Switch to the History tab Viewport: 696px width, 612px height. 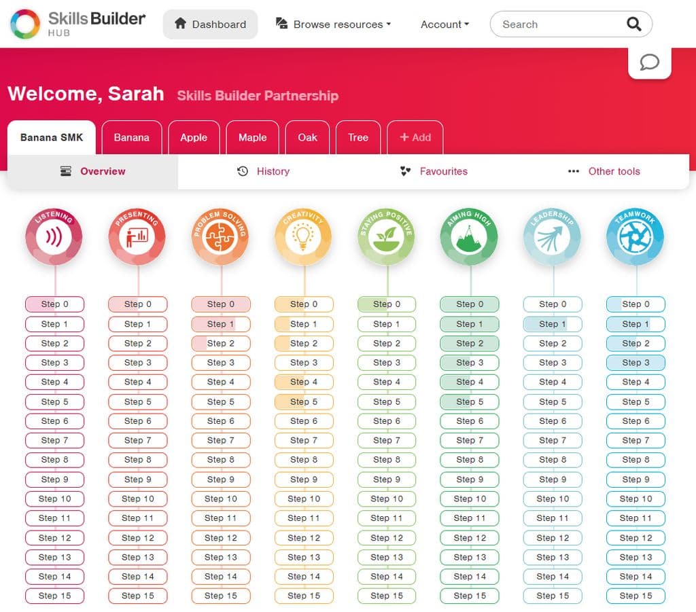(264, 171)
